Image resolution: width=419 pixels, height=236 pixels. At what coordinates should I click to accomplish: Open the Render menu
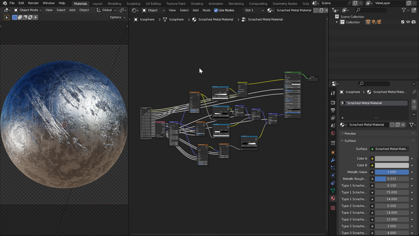(x=33, y=3)
